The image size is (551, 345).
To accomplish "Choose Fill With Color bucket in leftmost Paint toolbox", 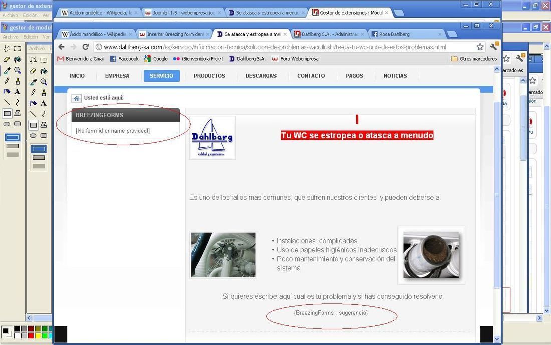I will (x=17, y=60).
